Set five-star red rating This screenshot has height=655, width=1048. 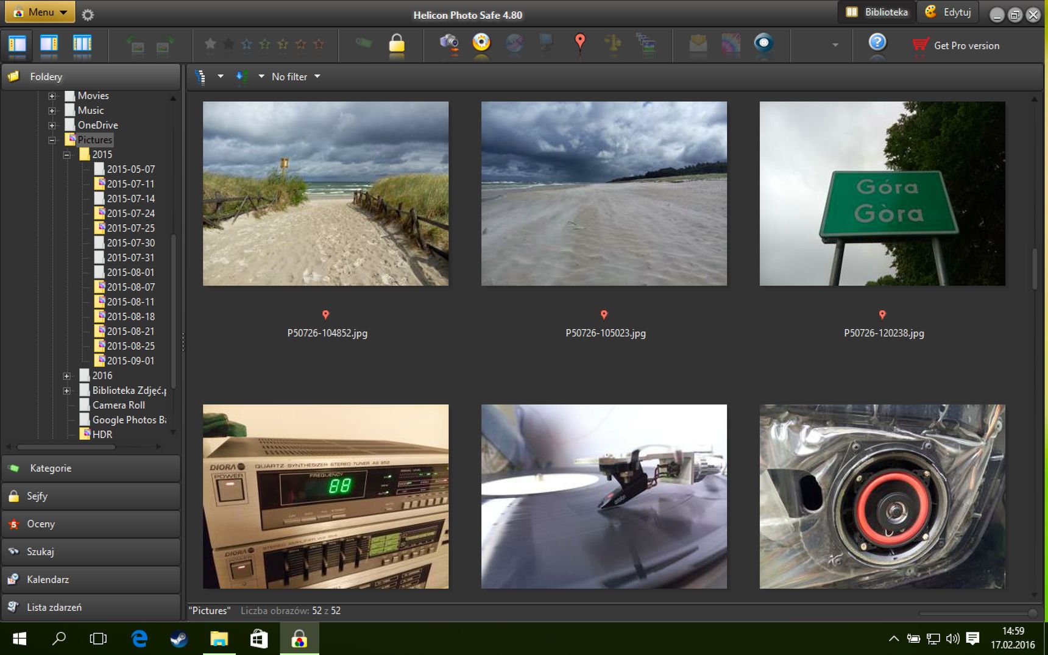click(x=319, y=44)
